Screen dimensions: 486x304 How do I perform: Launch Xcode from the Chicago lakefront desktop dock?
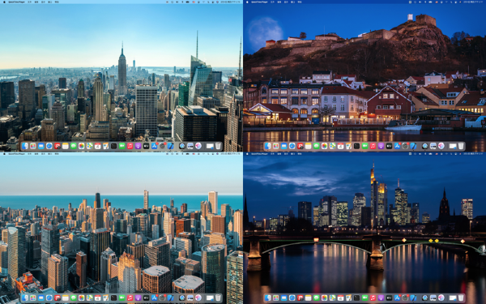click(x=170, y=298)
